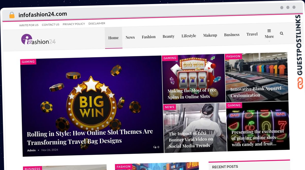The width and height of the screenshot is (305, 170).
Task: Open the neon slot machine thumbnail
Action: (258, 126)
